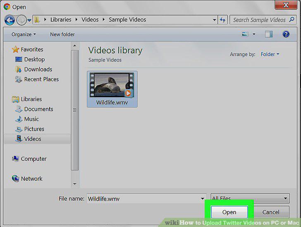The image size is (301, 227).
Task: Open the recent locations dropdown arrow
Action: pos(29,20)
